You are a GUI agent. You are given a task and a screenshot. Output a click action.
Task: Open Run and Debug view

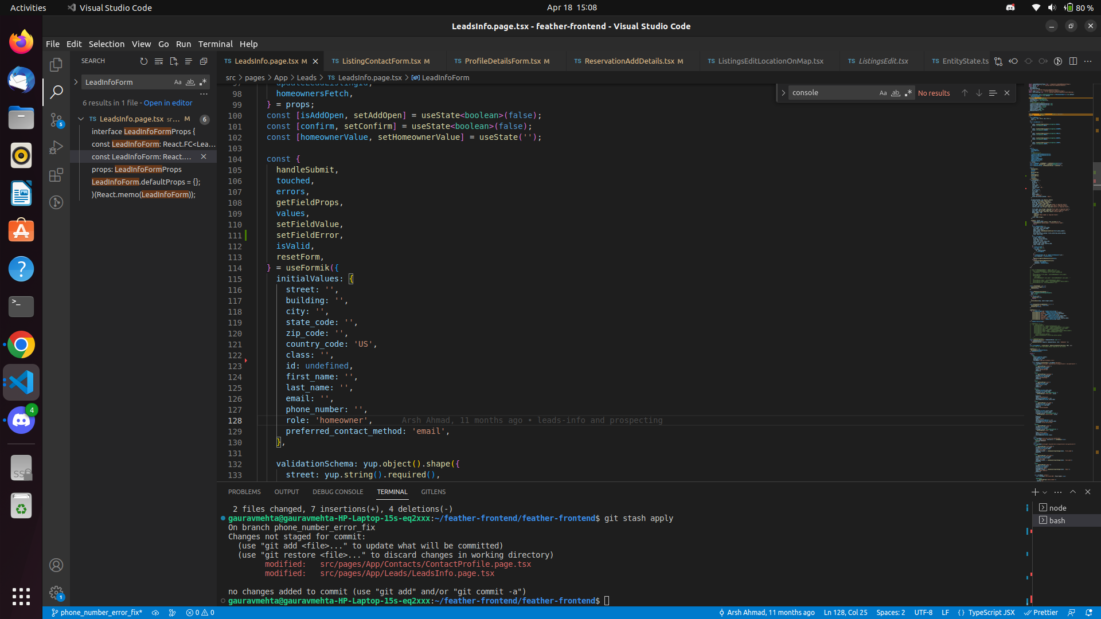tap(56, 147)
